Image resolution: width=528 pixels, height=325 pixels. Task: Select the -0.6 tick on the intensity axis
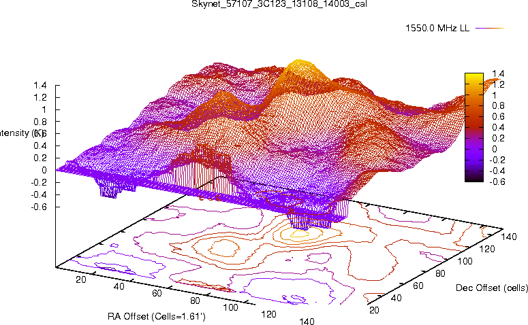39,207
